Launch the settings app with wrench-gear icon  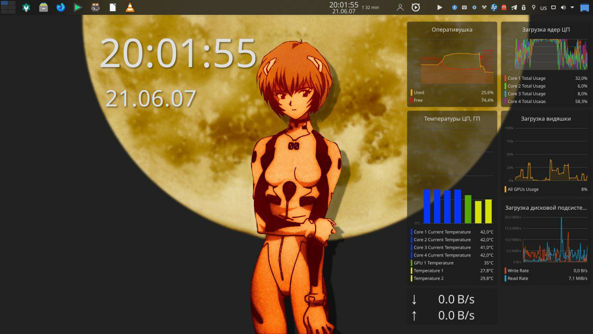26,7
